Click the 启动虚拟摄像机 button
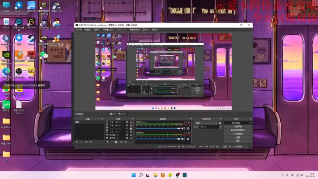 (x=238, y=130)
